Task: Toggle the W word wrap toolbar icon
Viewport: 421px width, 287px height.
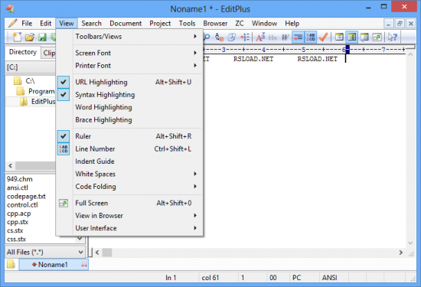Action: (x=286, y=37)
